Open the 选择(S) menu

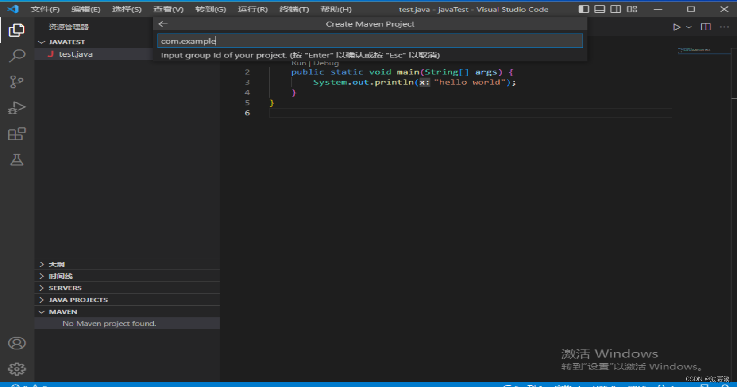(x=127, y=9)
